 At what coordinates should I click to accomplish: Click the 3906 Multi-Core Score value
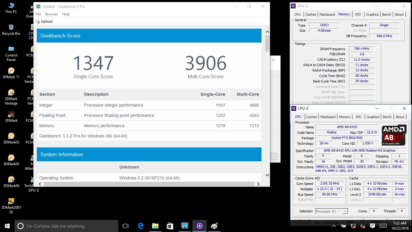point(206,63)
